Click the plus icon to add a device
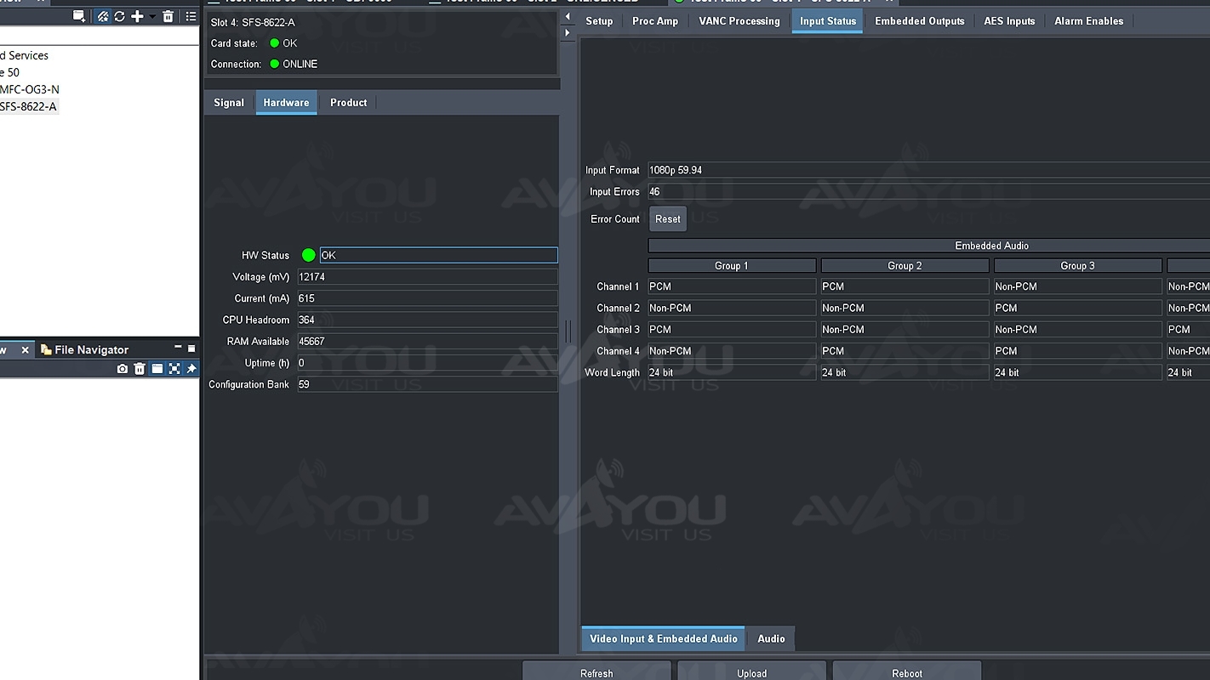Image resolution: width=1210 pixels, height=680 pixels. point(136,16)
